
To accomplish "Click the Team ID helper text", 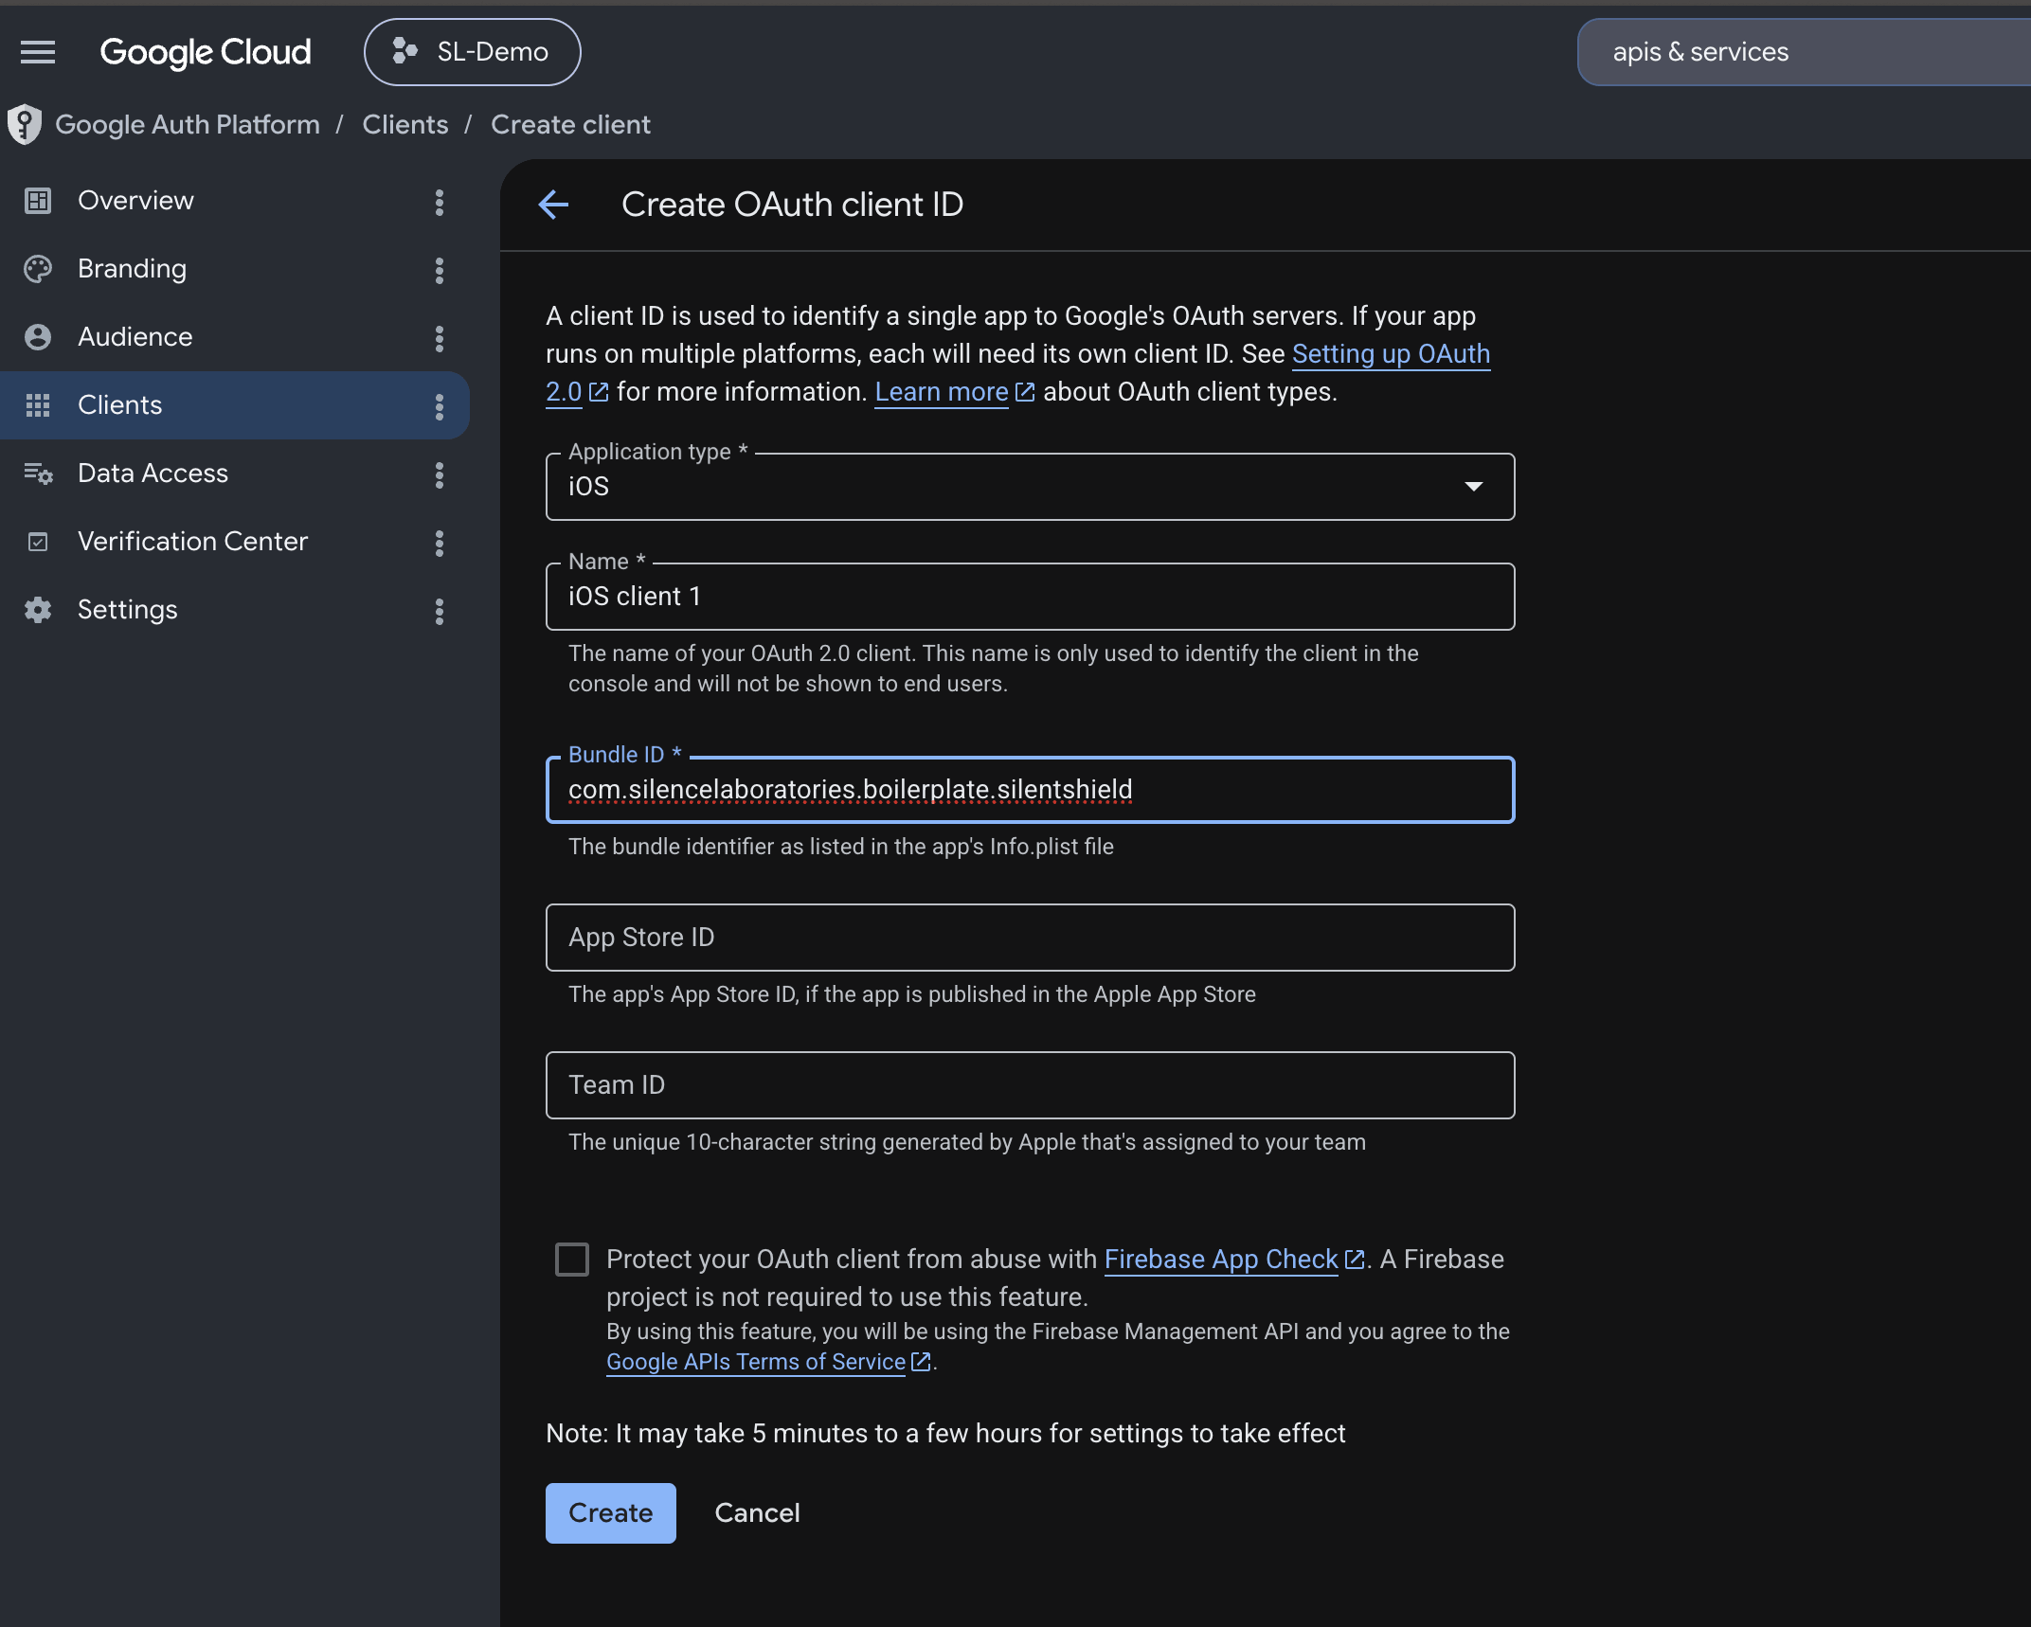I will coord(967,1142).
